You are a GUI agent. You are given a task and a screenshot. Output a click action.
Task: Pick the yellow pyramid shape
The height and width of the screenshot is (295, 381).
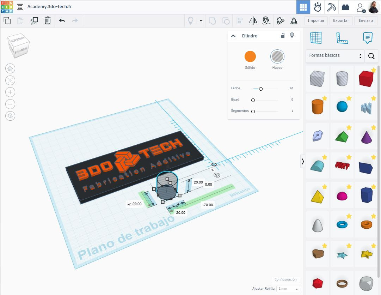(317, 197)
